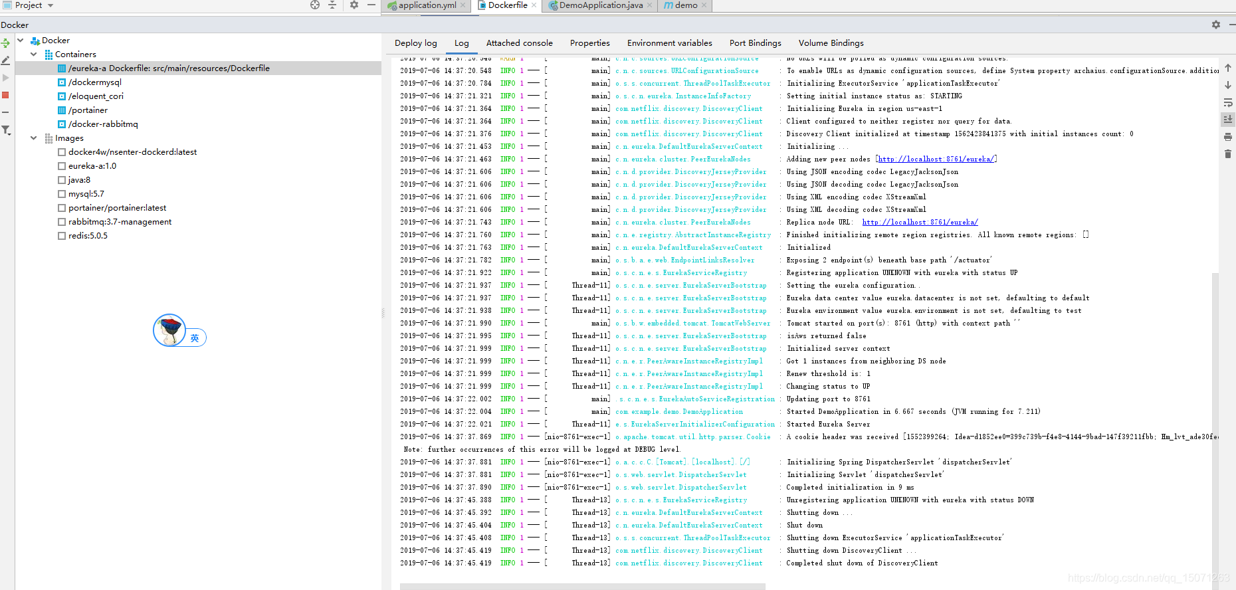This screenshot has height=590, width=1236.
Task: Click the Containers grid icon
Action: tap(49, 54)
